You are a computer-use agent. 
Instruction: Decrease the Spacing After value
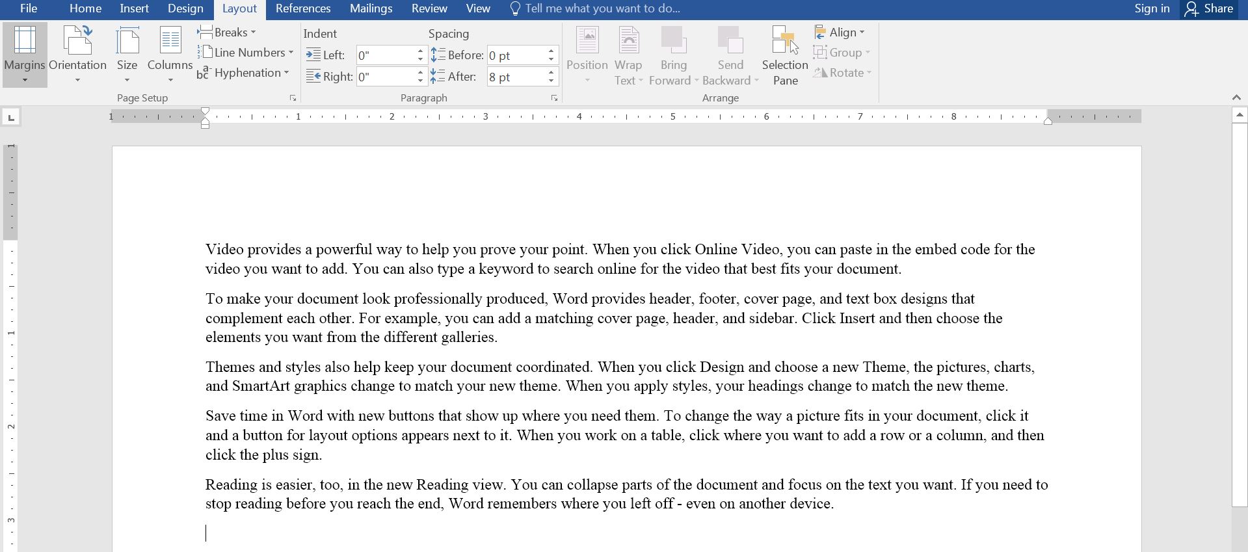click(551, 81)
